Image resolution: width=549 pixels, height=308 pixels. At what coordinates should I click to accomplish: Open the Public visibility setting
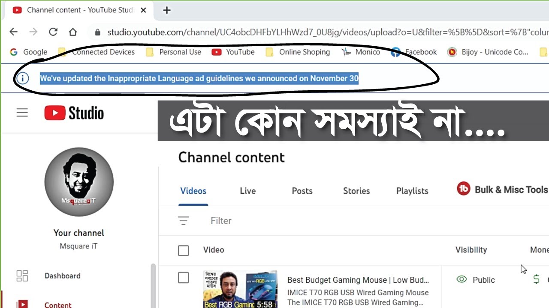pyautogui.click(x=475, y=280)
